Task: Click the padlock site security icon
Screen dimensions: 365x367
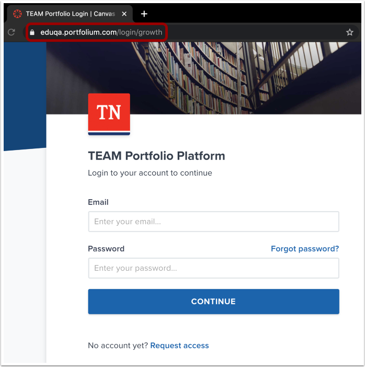Action: pyautogui.click(x=32, y=32)
